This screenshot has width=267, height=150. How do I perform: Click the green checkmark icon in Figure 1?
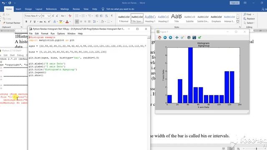(x=199, y=37)
